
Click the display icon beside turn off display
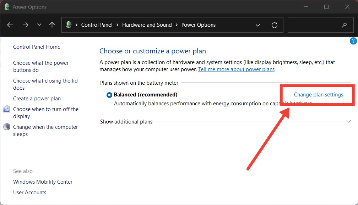click(x=7, y=109)
